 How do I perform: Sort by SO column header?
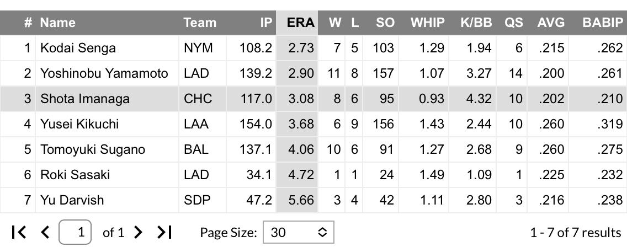click(385, 23)
